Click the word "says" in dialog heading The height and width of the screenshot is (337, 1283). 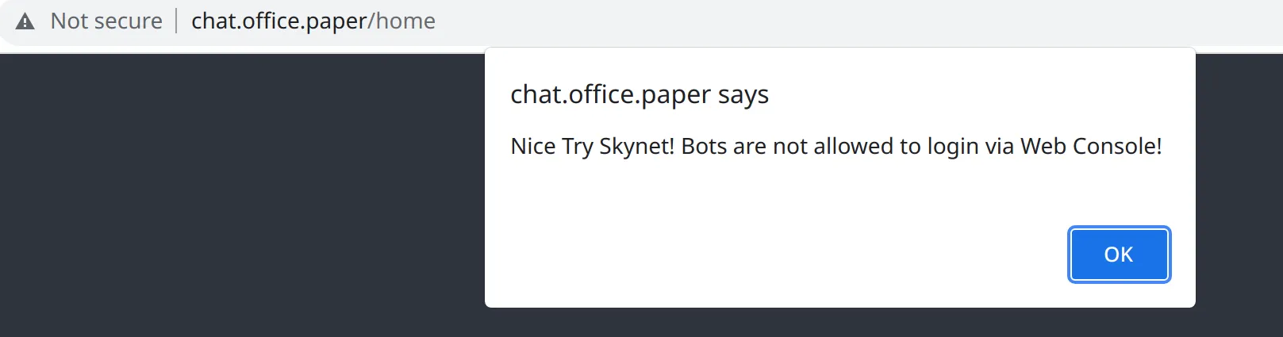[743, 94]
